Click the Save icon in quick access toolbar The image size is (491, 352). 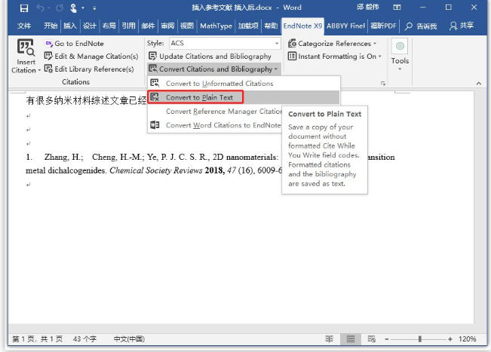point(24,8)
